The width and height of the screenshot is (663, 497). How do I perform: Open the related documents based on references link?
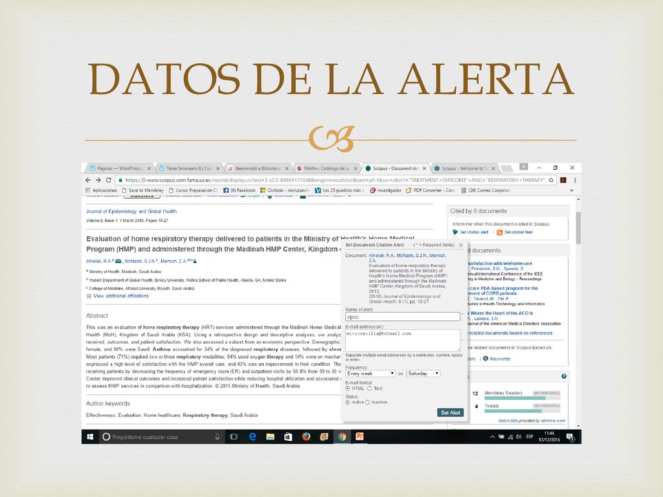coord(510,333)
